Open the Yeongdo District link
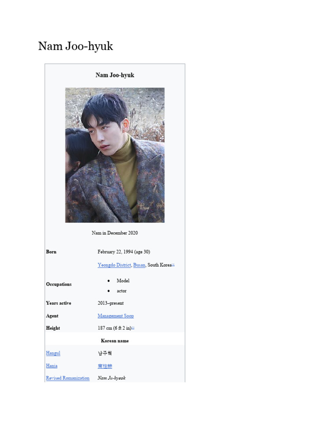325x434 pixels. point(114,265)
